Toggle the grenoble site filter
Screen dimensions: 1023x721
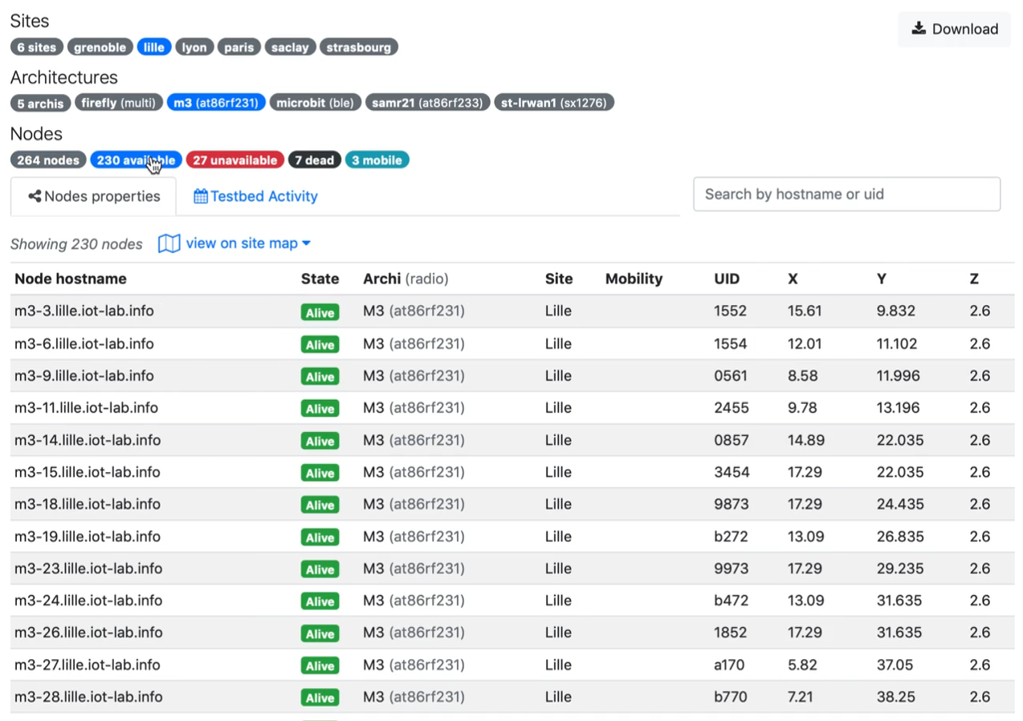click(x=100, y=47)
